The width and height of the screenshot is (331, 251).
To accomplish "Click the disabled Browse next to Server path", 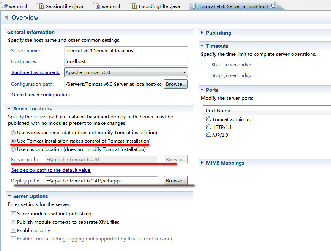I will click(x=176, y=160).
